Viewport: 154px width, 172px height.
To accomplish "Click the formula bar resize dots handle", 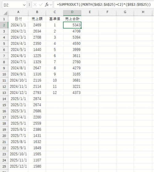I will 29,5.
